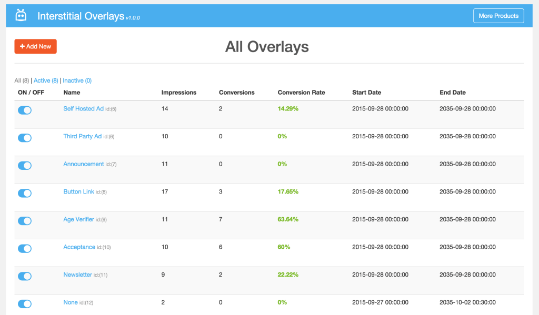Click the Interstitial Overlays header title
539x315 pixels.
coord(81,16)
